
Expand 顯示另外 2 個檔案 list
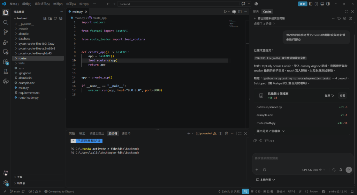pyautogui.click(x=271, y=131)
